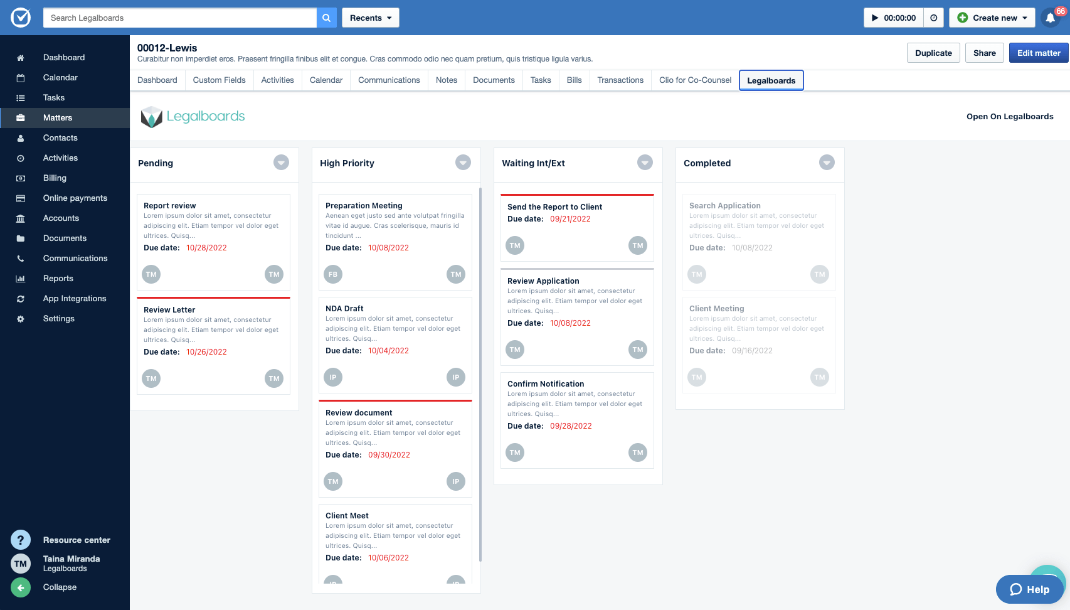Switch to the Activities tab
This screenshot has width=1070, height=610.
click(277, 80)
